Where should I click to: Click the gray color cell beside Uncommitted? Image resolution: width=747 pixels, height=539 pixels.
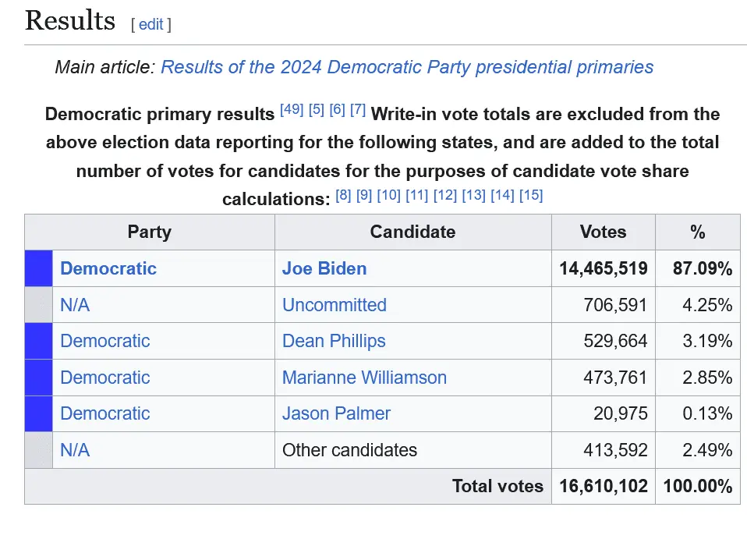38,305
